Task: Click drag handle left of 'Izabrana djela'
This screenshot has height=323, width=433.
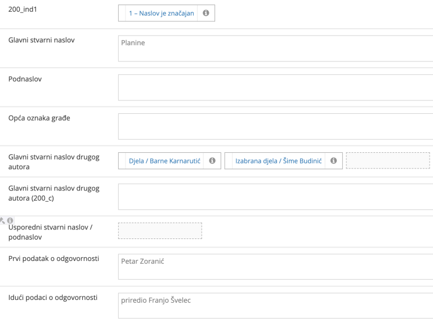Action: 229,161
